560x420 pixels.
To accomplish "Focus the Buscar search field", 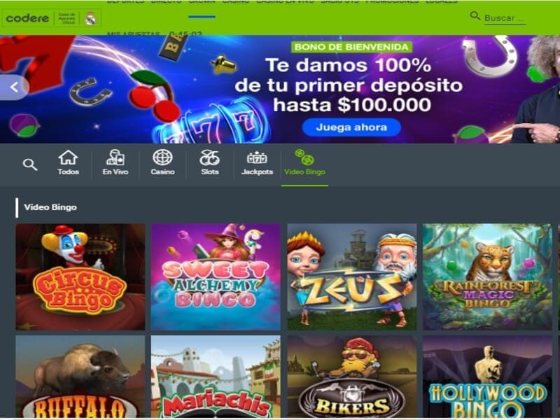I will (505, 18).
